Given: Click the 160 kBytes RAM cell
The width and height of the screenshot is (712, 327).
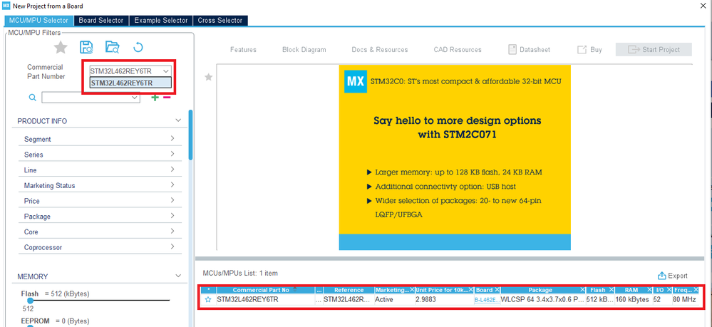Looking at the screenshot, I should pos(632,300).
